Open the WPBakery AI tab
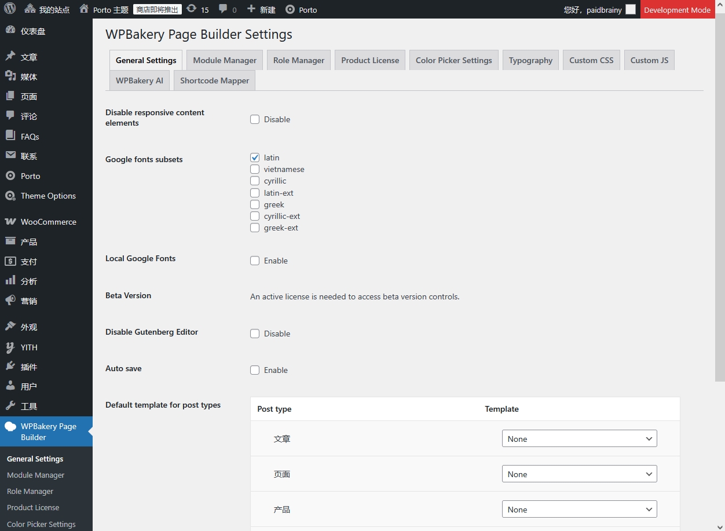 (140, 80)
